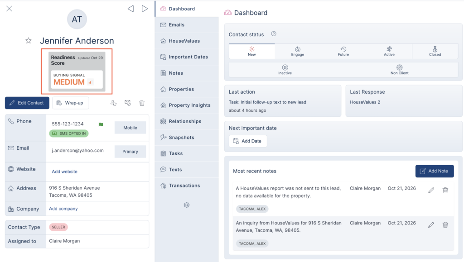The width and height of the screenshot is (464, 262).
Task: Open the Readiness Score buying signal card
Action: tap(77, 71)
